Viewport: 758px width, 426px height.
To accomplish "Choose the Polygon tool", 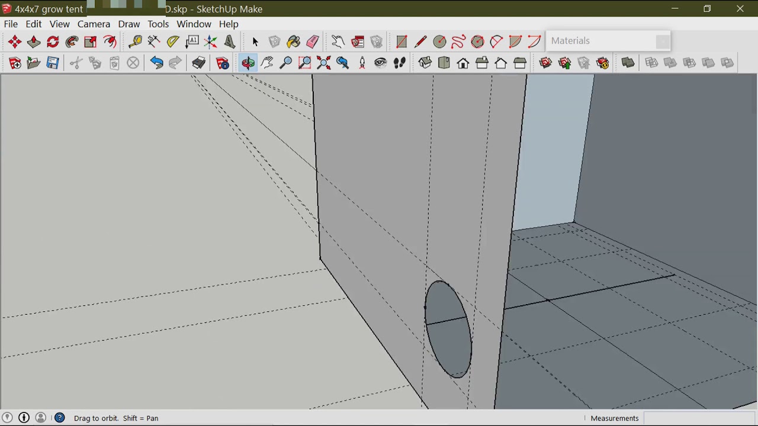I will pyautogui.click(x=477, y=41).
